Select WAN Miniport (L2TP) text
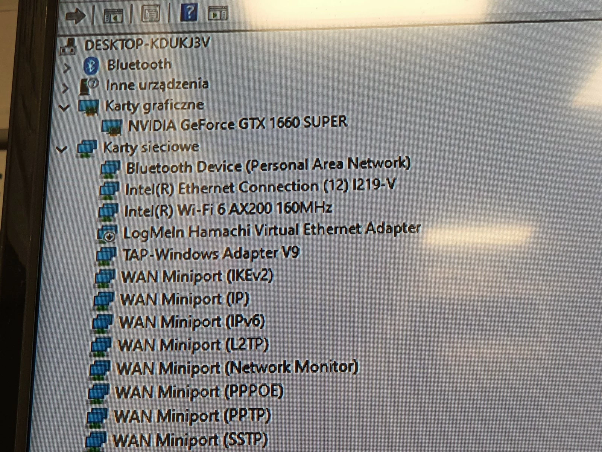The height and width of the screenshot is (452, 602). (x=193, y=345)
